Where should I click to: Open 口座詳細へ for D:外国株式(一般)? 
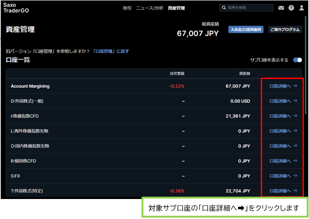tap(283, 101)
